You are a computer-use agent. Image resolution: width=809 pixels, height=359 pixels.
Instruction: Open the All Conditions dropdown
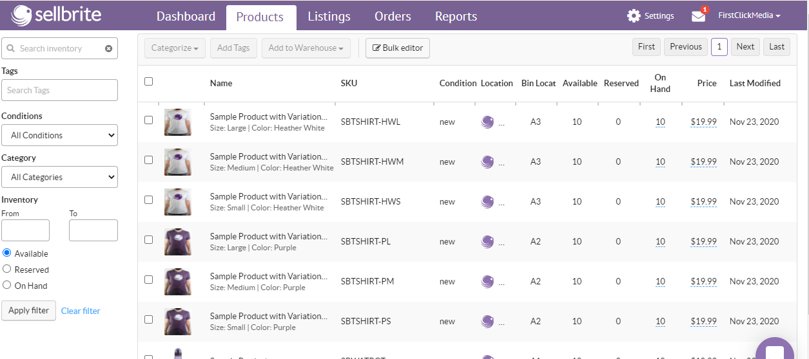coord(59,135)
